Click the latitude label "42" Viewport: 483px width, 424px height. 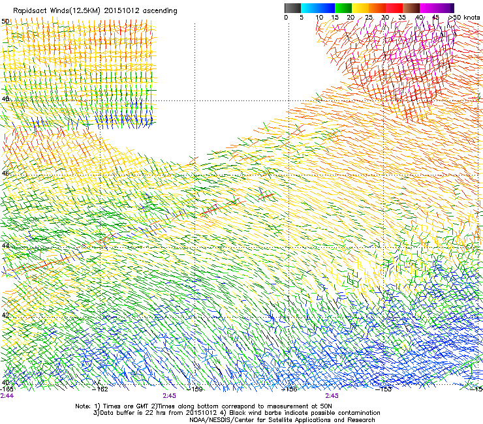[x=5, y=315]
